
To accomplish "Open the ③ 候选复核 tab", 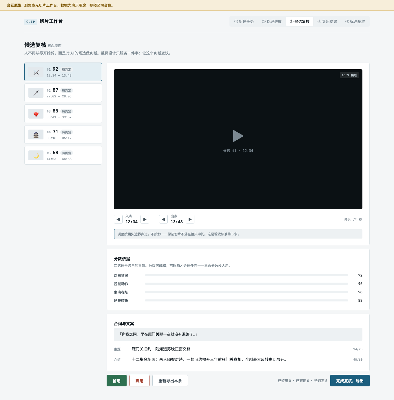I will click(x=300, y=21).
